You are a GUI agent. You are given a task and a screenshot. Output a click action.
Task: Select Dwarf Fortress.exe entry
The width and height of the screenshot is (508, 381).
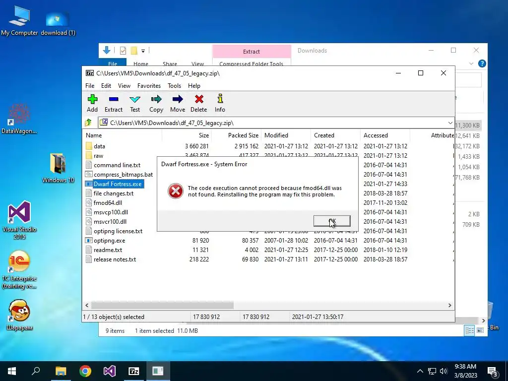click(x=118, y=184)
